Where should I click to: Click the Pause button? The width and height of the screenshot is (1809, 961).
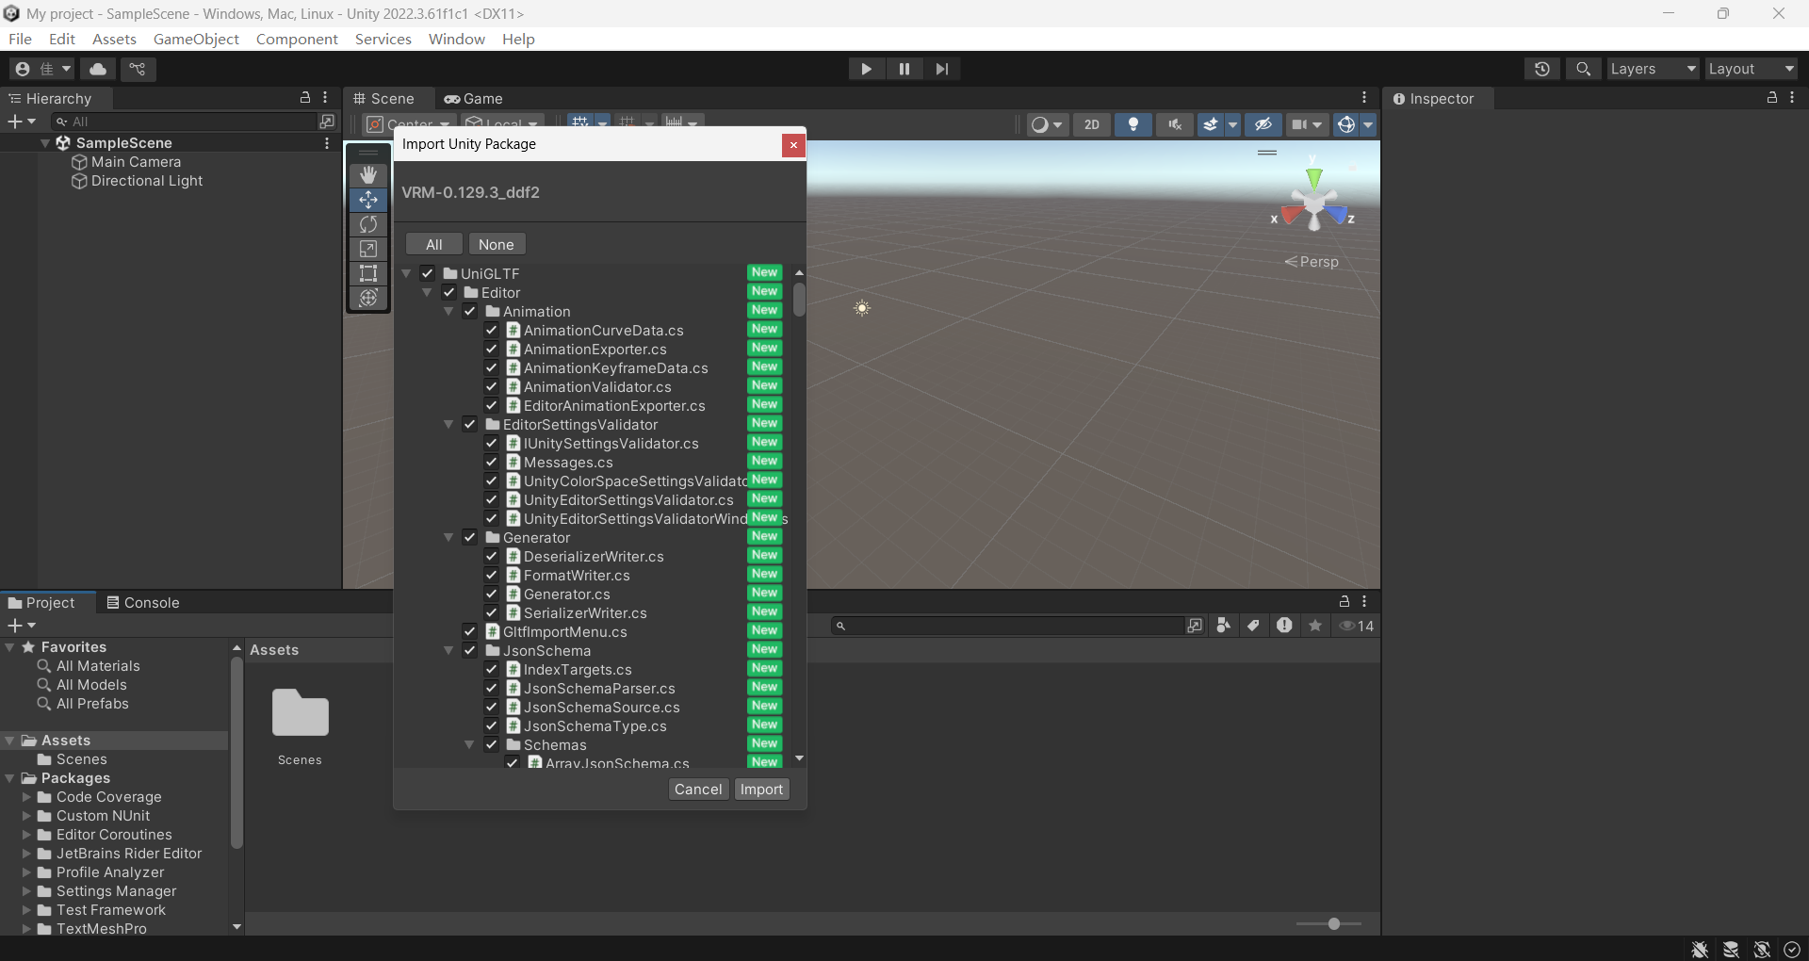[904, 69]
